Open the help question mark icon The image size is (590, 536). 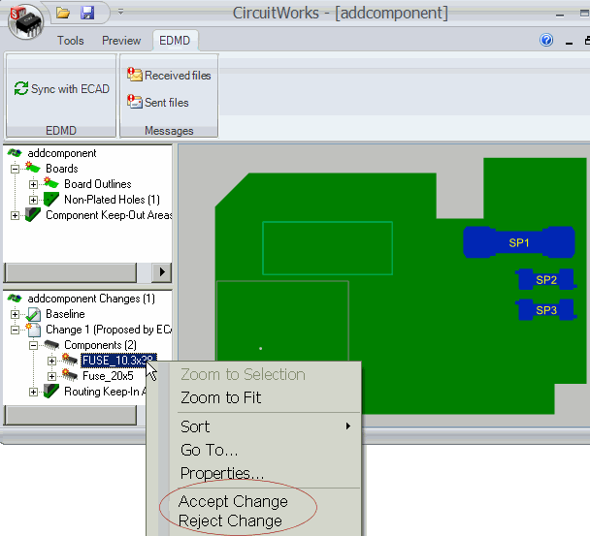[x=546, y=41]
